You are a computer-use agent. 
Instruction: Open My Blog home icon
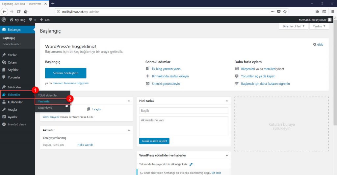tap(12, 19)
